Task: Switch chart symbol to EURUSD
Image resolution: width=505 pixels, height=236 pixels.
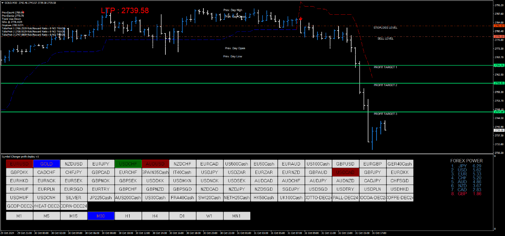Action: click(19, 164)
